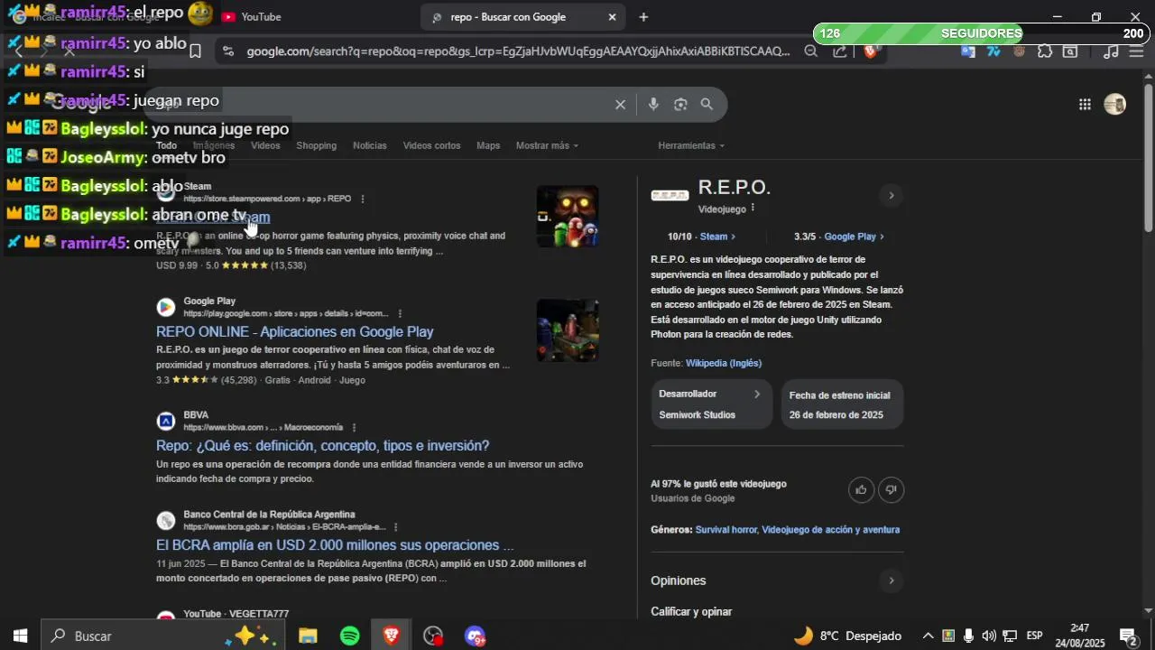This screenshot has width=1155, height=650.
Task: Like the game with thumbs up
Action: [x=861, y=489]
